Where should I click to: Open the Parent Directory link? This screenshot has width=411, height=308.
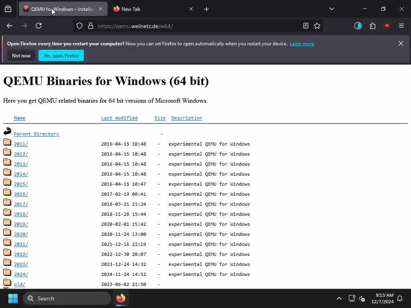(37, 134)
